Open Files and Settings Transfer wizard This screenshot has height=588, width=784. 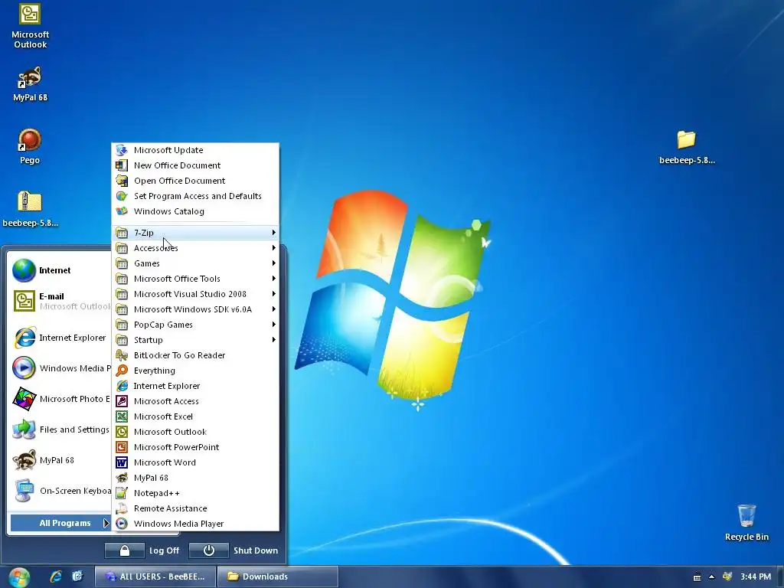pyautogui.click(x=60, y=430)
